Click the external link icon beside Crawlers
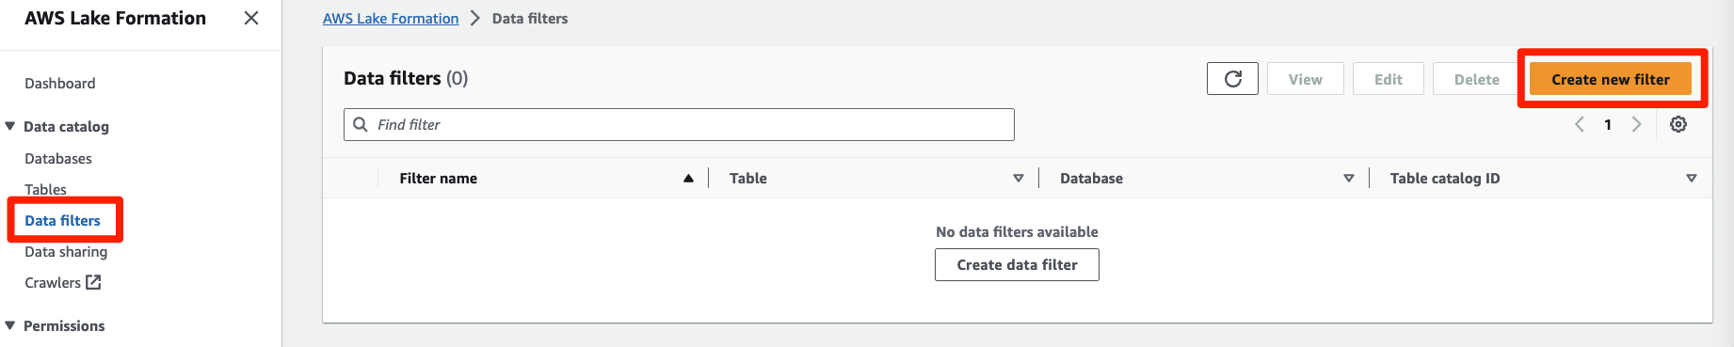Image resolution: width=1734 pixels, height=347 pixels. click(93, 282)
